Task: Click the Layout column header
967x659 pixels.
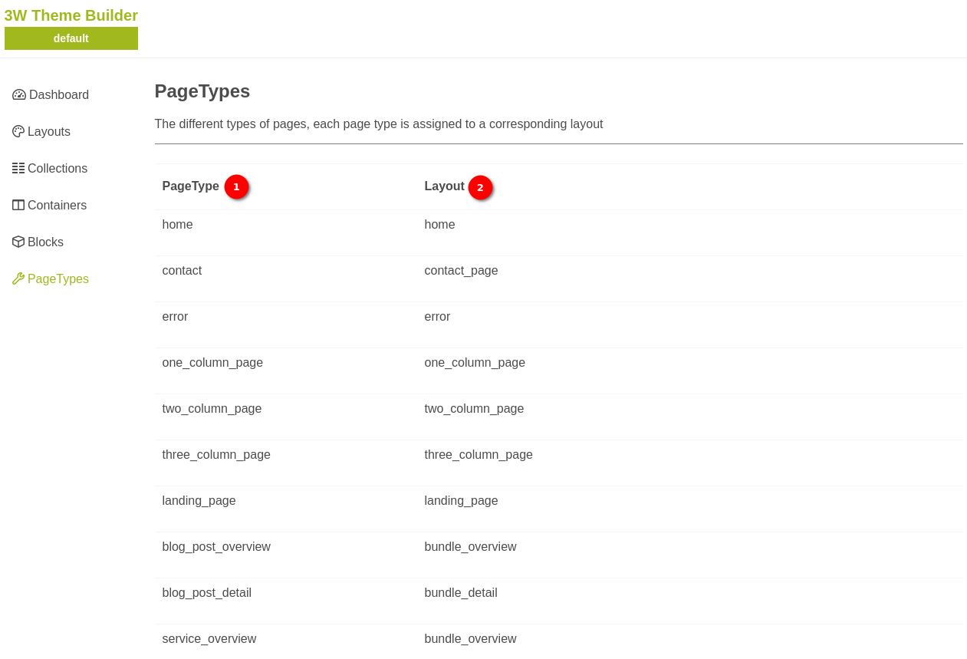Action: [x=444, y=186]
